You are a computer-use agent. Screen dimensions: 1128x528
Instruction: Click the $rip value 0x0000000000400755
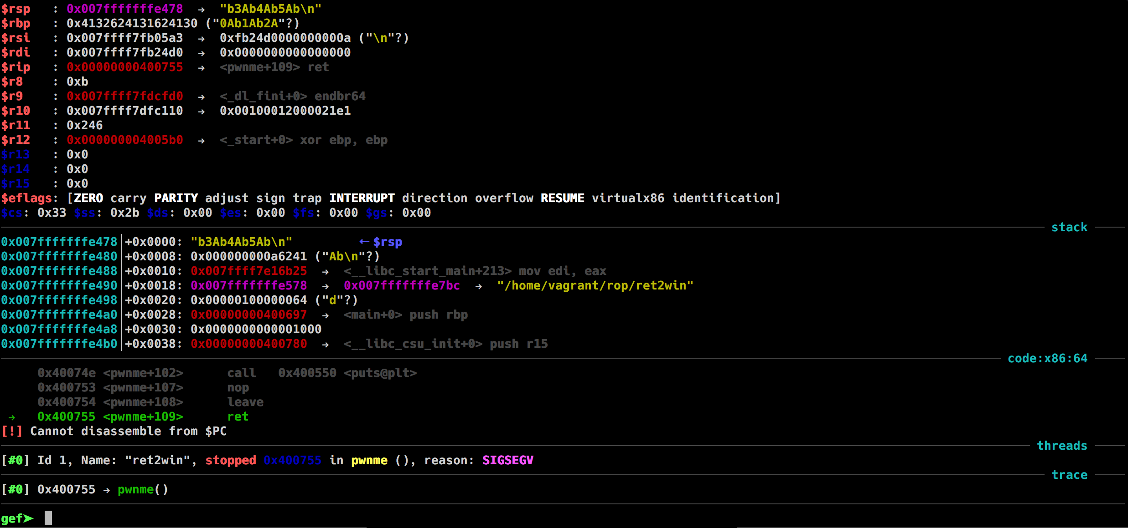point(124,67)
